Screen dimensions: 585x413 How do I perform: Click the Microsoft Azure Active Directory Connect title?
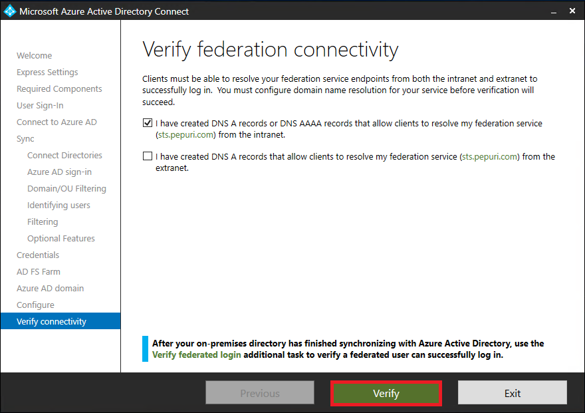coord(104,11)
